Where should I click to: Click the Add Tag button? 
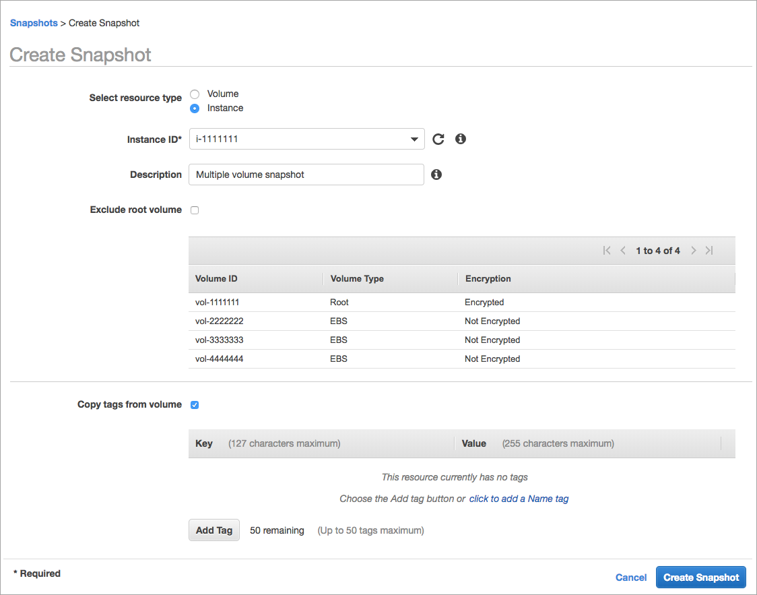point(213,530)
